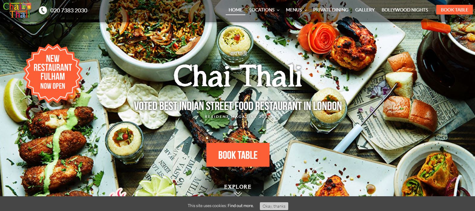The width and height of the screenshot is (475, 211).
Task: Call the 020 7383 2030 phone number link
Action: (x=69, y=10)
